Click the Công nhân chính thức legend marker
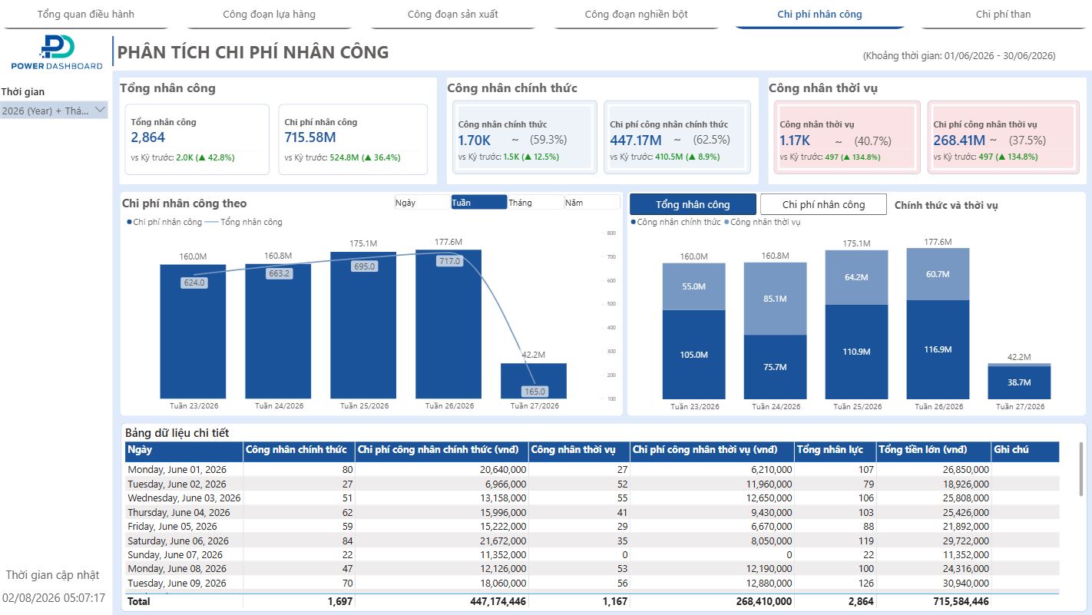The image size is (1092, 615). pyautogui.click(x=634, y=222)
